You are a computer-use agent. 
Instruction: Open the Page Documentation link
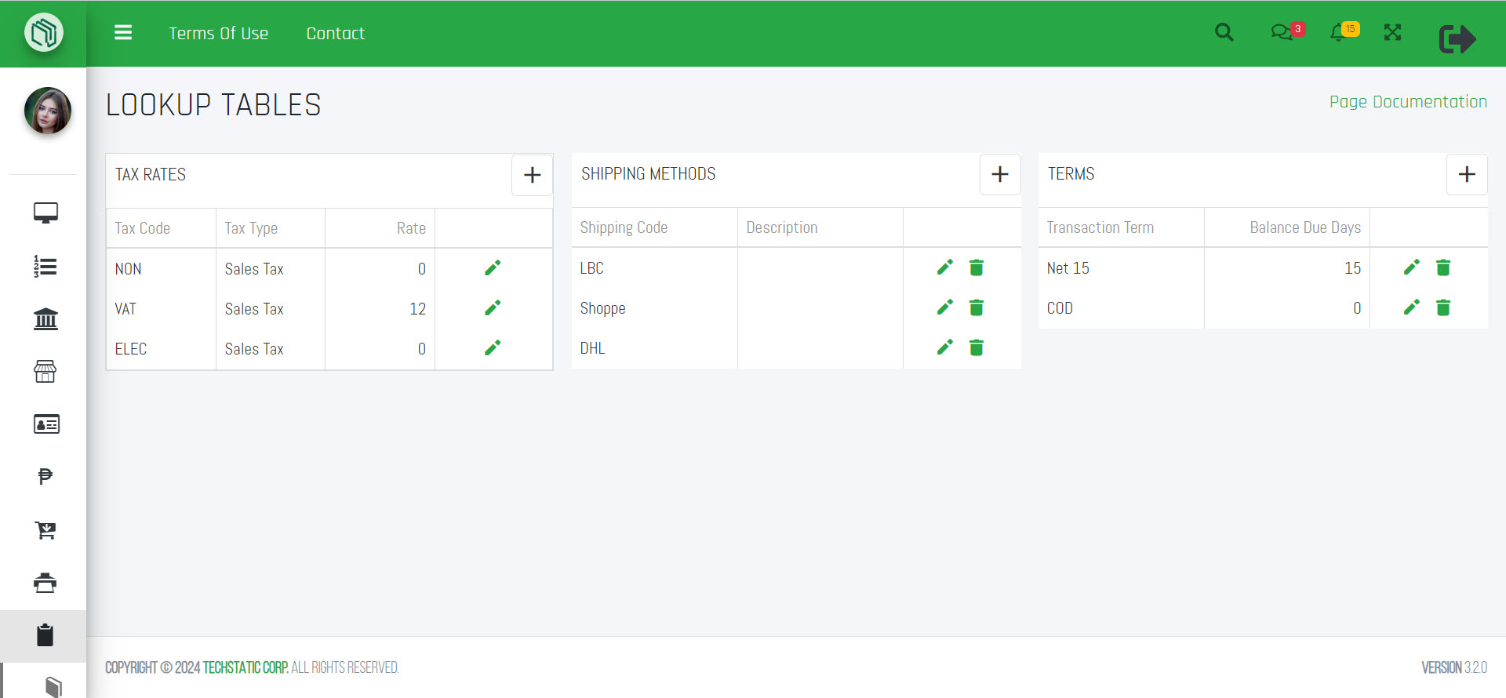pos(1407,102)
